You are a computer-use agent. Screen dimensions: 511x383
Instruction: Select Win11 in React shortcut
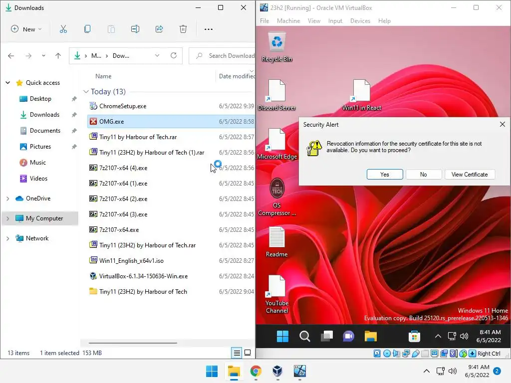point(361,95)
